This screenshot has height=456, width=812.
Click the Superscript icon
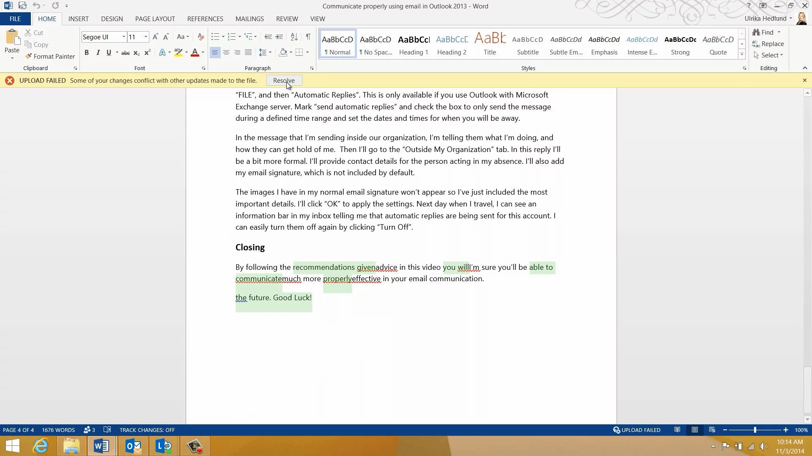click(x=147, y=53)
